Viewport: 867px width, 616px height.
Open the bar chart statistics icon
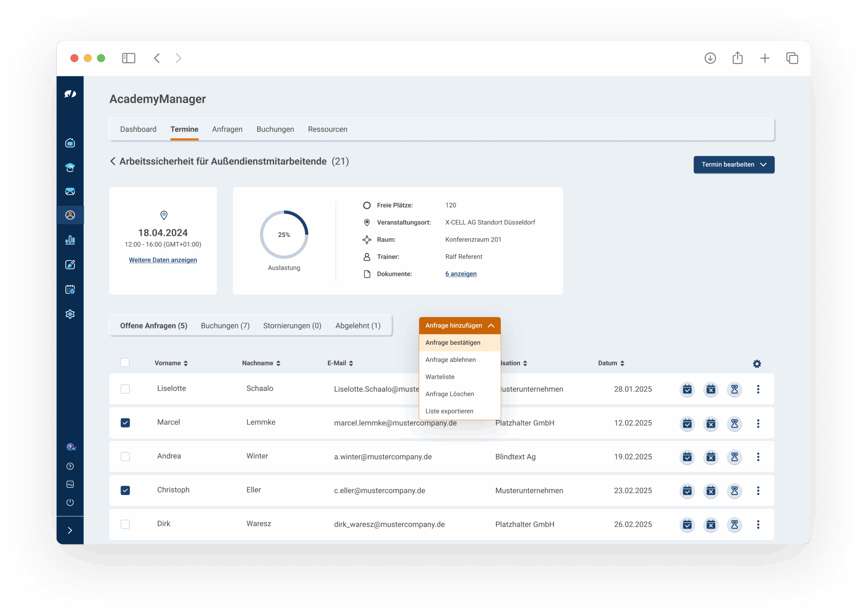coord(70,240)
